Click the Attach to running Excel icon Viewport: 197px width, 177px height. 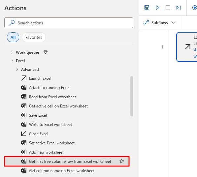(x=24, y=87)
